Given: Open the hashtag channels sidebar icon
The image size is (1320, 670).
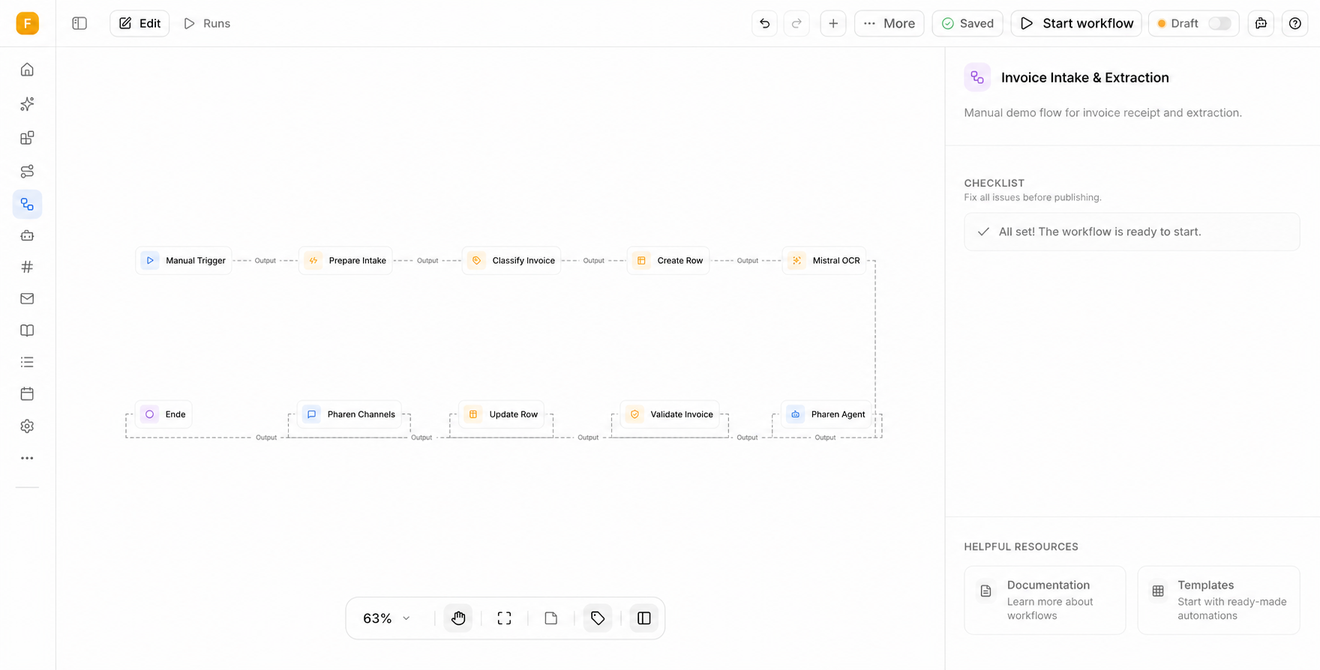Looking at the screenshot, I should point(27,267).
